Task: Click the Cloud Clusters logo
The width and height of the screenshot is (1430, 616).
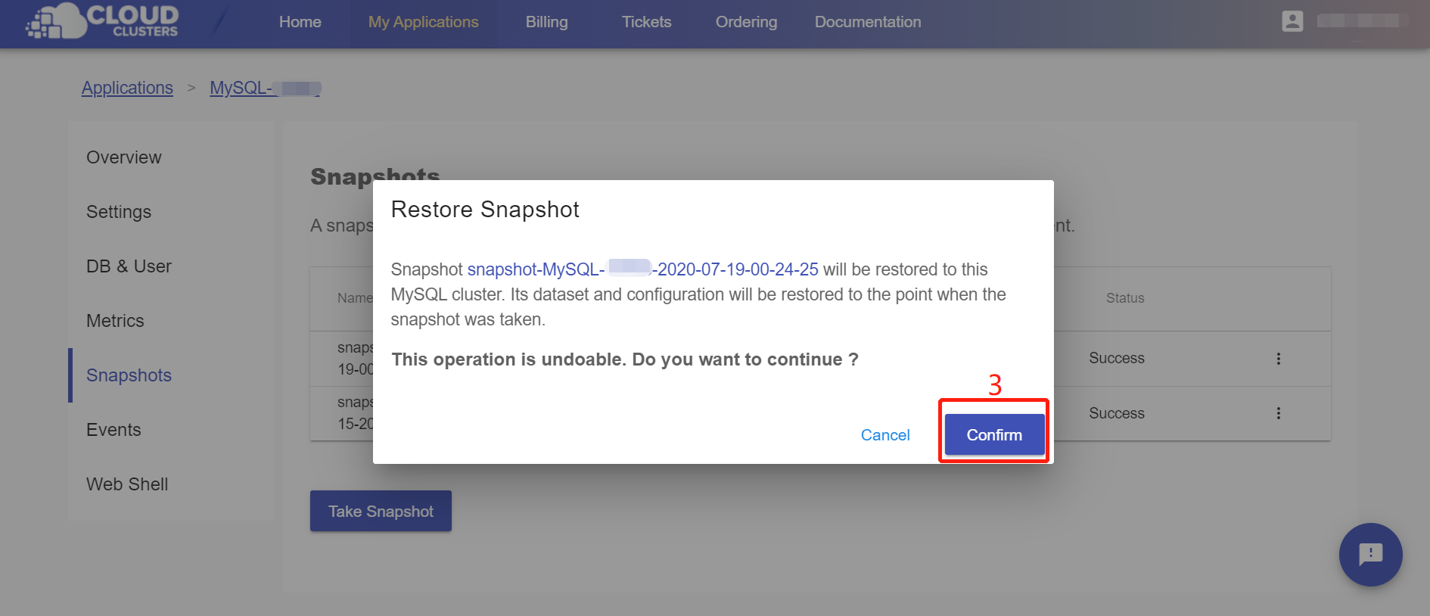Action: pyautogui.click(x=103, y=21)
